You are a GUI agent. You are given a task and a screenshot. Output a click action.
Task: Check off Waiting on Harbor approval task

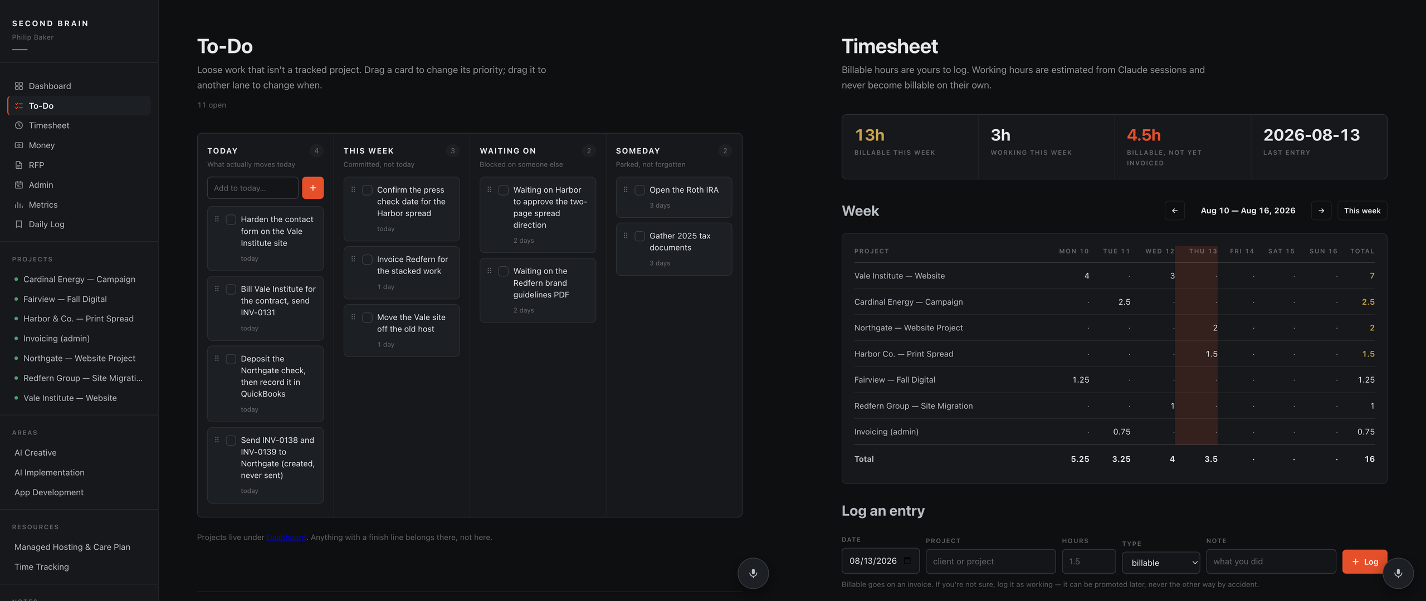click(503, 190)
